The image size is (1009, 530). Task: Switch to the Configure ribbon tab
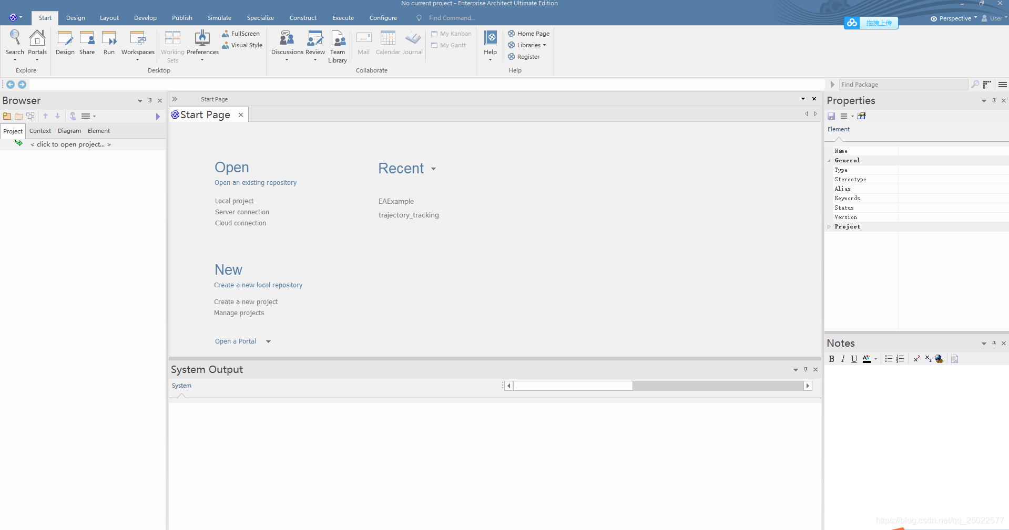point(383,18)
